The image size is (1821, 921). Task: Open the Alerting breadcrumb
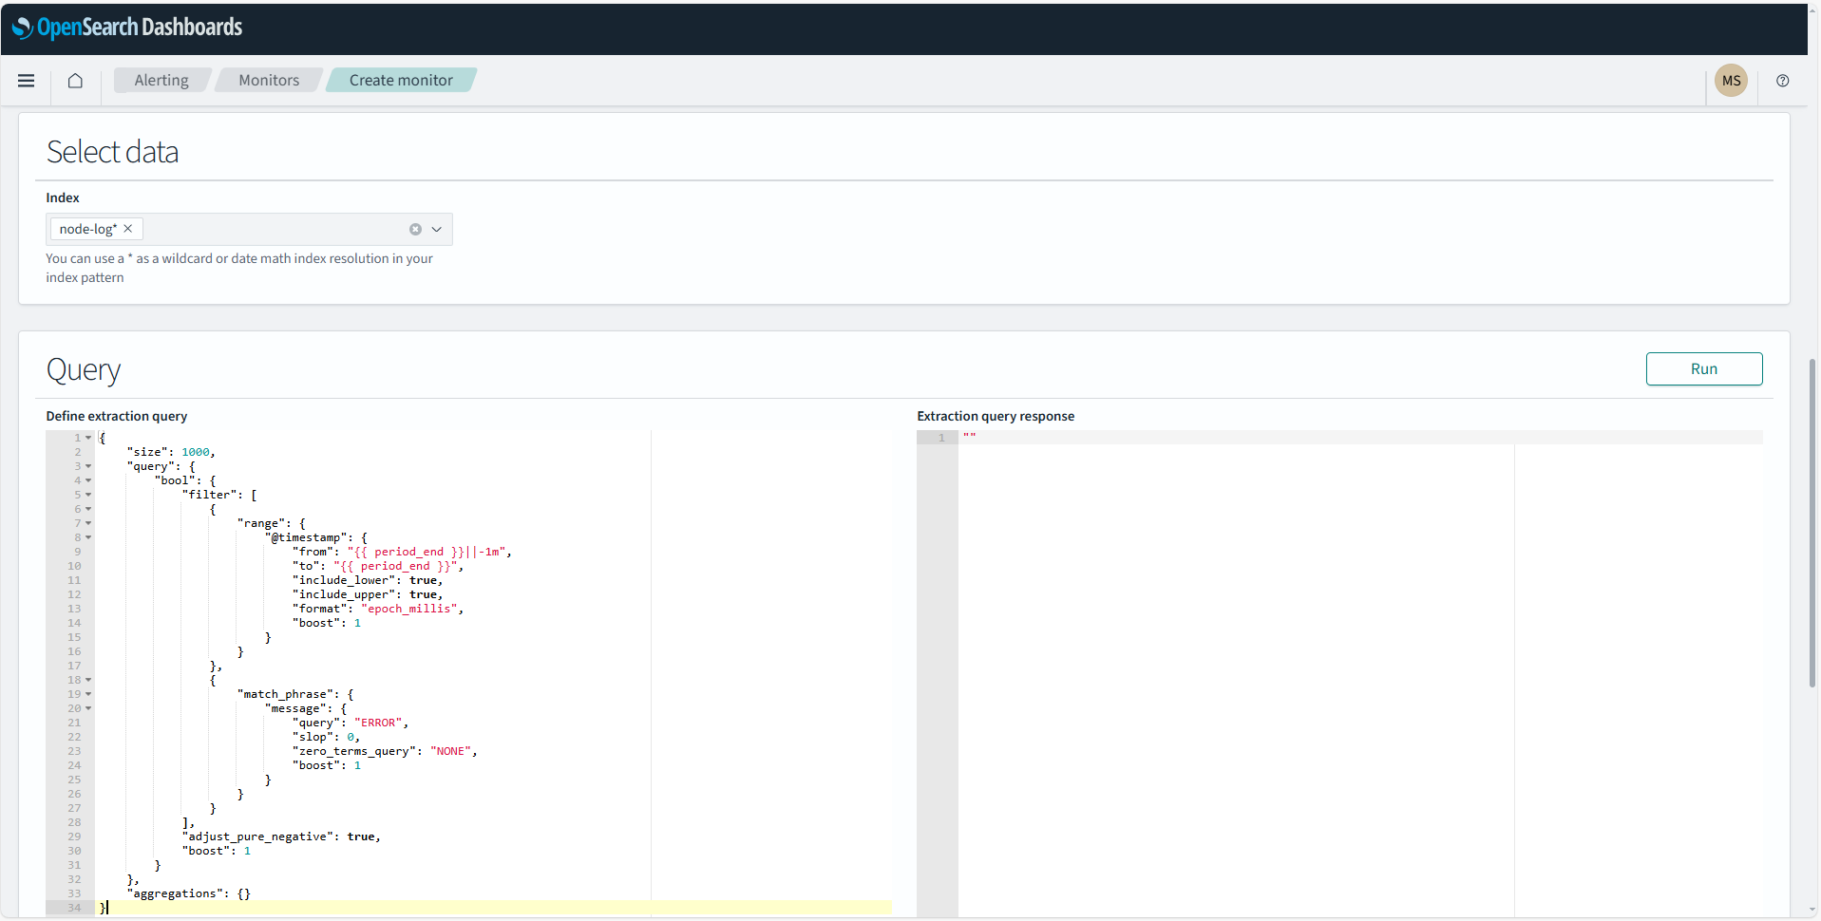click(161, 81)
